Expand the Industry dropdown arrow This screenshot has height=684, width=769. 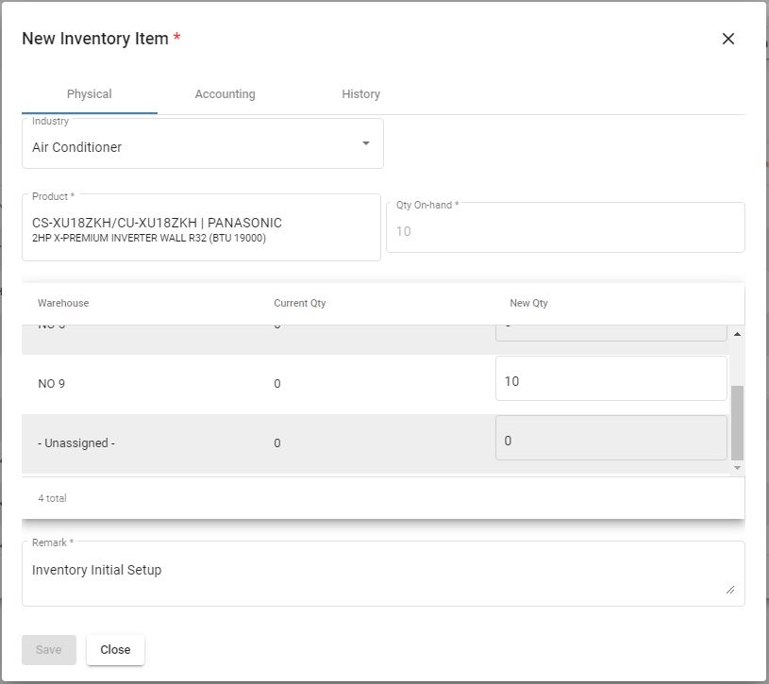(x=366, y=143)
